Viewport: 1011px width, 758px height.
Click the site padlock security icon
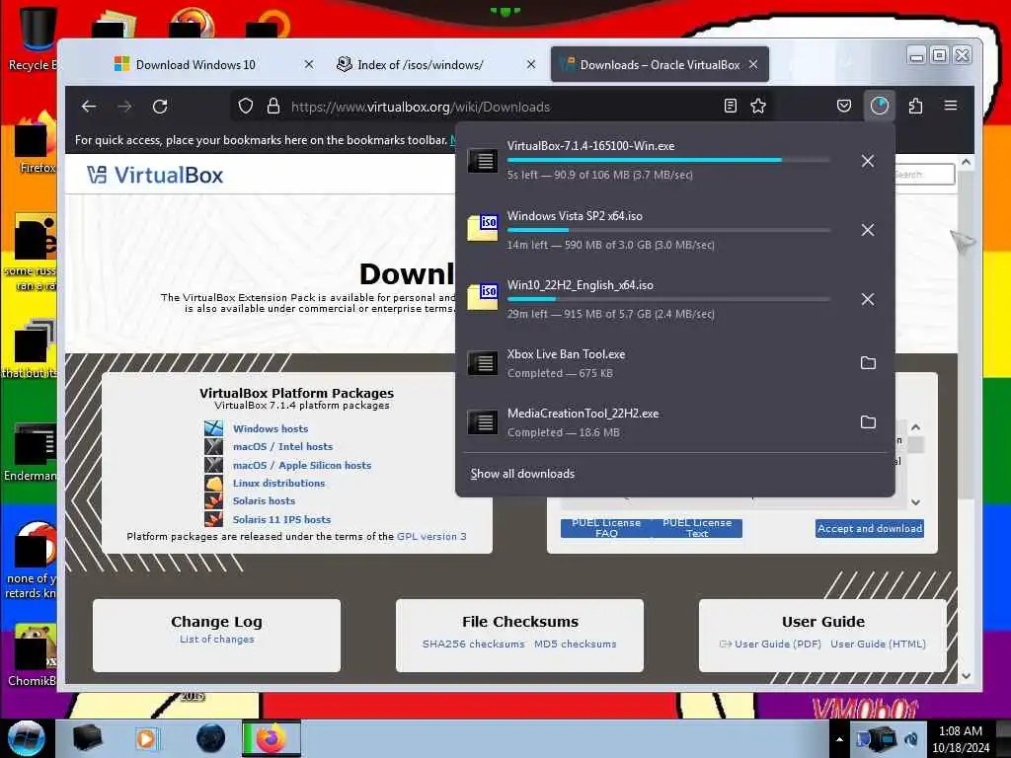point(273,107)
